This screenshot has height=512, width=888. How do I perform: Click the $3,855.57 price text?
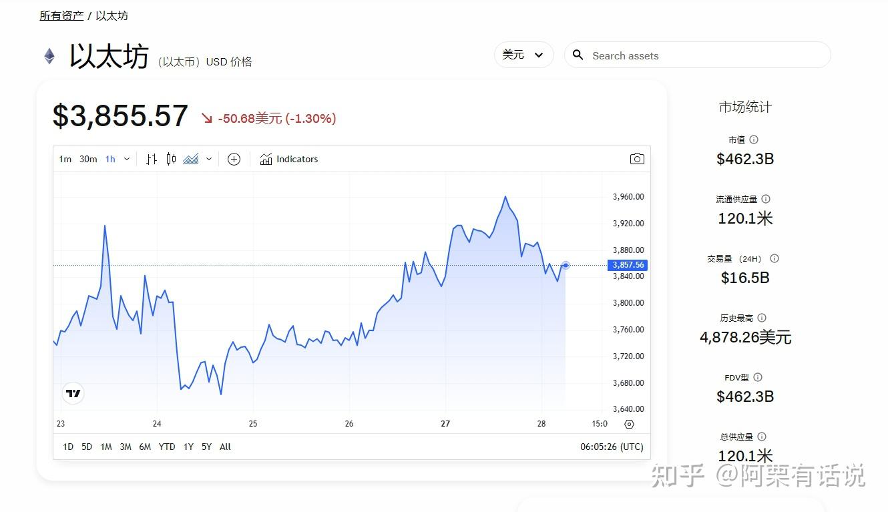coord(120,116)
